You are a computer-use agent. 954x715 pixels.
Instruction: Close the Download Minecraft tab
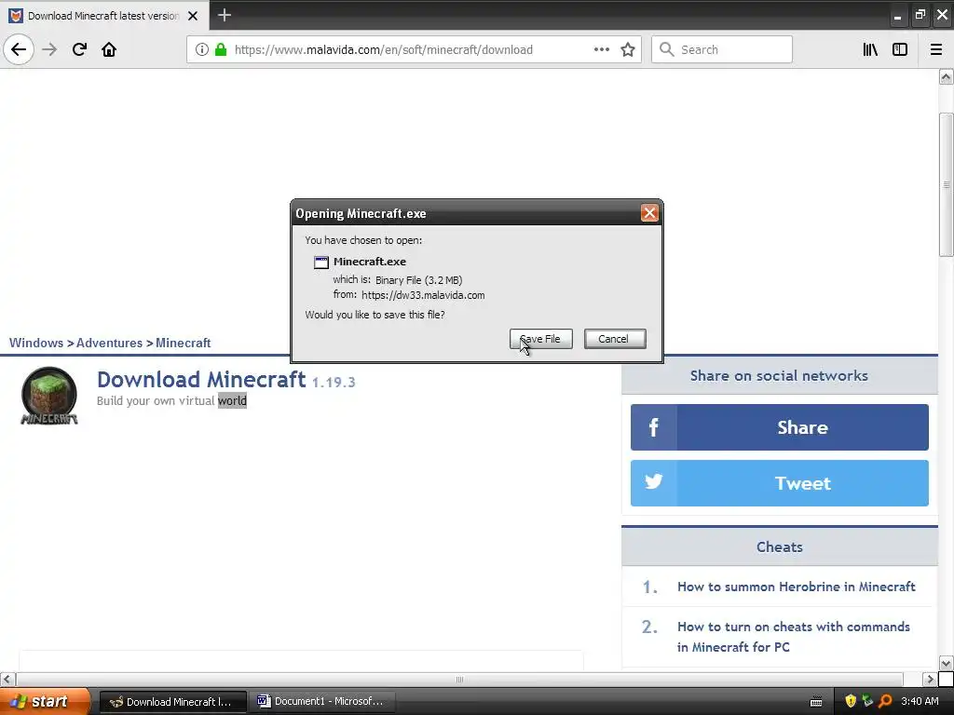(x=193, y=16)
